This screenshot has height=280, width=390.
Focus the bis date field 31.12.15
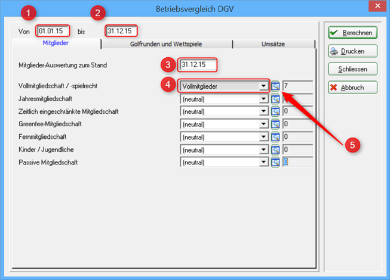pyautogui.click(x=121, y=31)
